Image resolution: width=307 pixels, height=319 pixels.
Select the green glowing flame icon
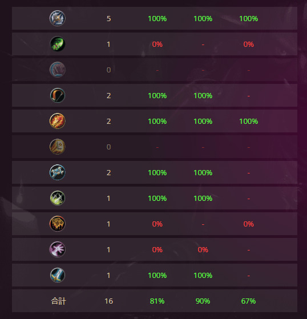[x=58, y=44]
